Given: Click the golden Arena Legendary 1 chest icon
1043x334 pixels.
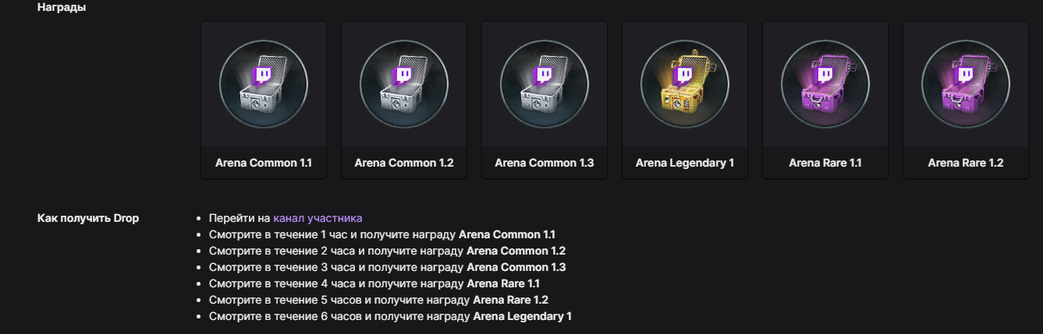Looking at the screenshot, I should 685,84.
